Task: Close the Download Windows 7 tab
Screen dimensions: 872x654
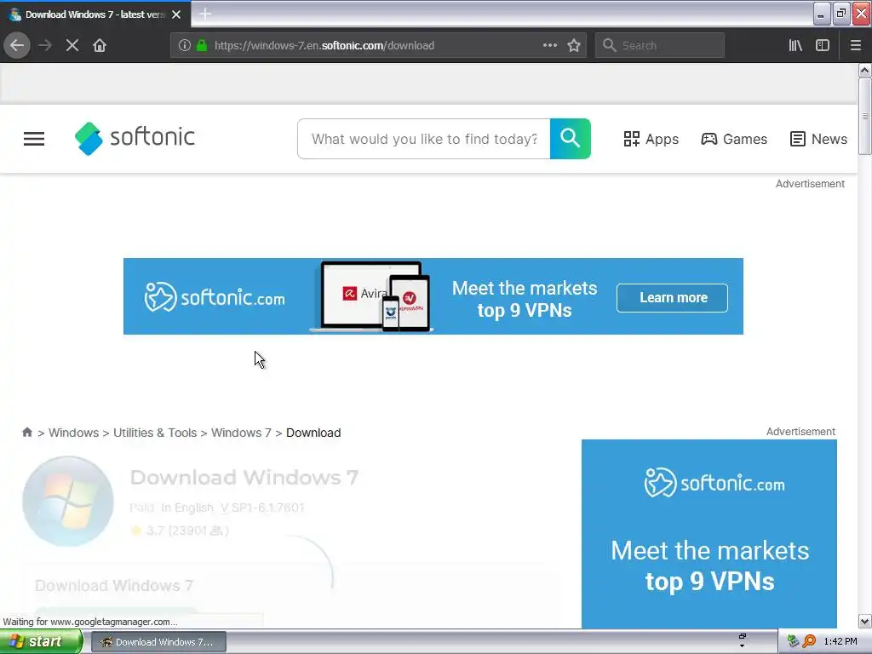Action: [x=176, y=14]
